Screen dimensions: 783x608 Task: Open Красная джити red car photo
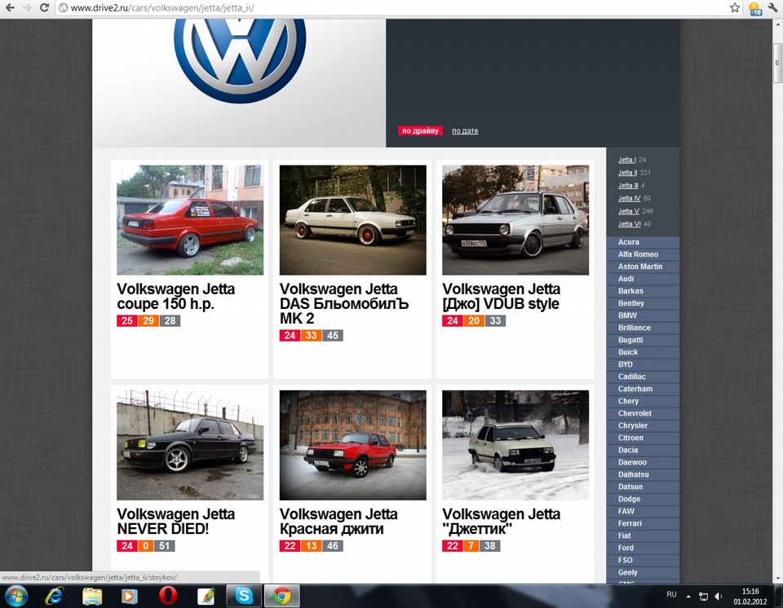(352, 445)
